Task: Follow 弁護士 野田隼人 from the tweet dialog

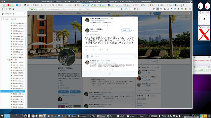Action: (126, 30)
